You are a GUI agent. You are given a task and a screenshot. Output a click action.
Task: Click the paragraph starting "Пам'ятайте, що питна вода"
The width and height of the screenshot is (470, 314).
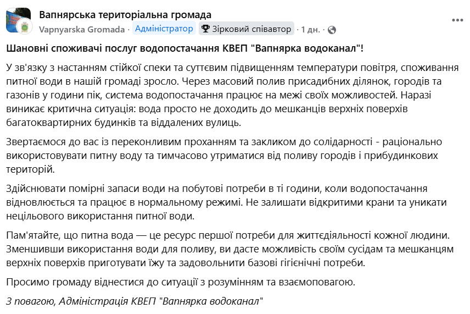(230, 249)
